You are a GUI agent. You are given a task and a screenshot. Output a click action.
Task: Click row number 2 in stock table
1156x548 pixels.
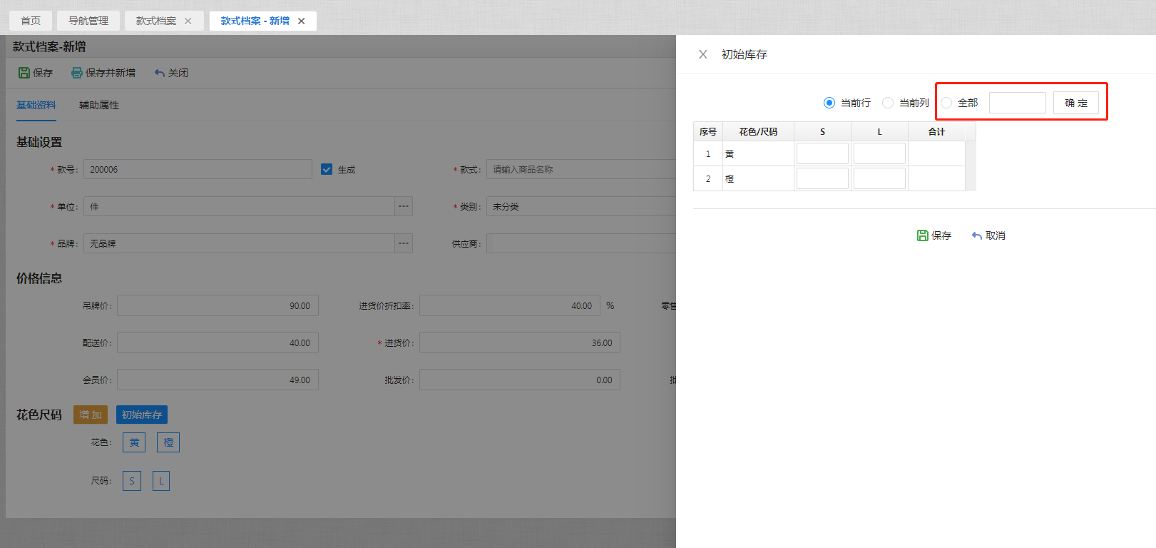click(x=708, y=178)
